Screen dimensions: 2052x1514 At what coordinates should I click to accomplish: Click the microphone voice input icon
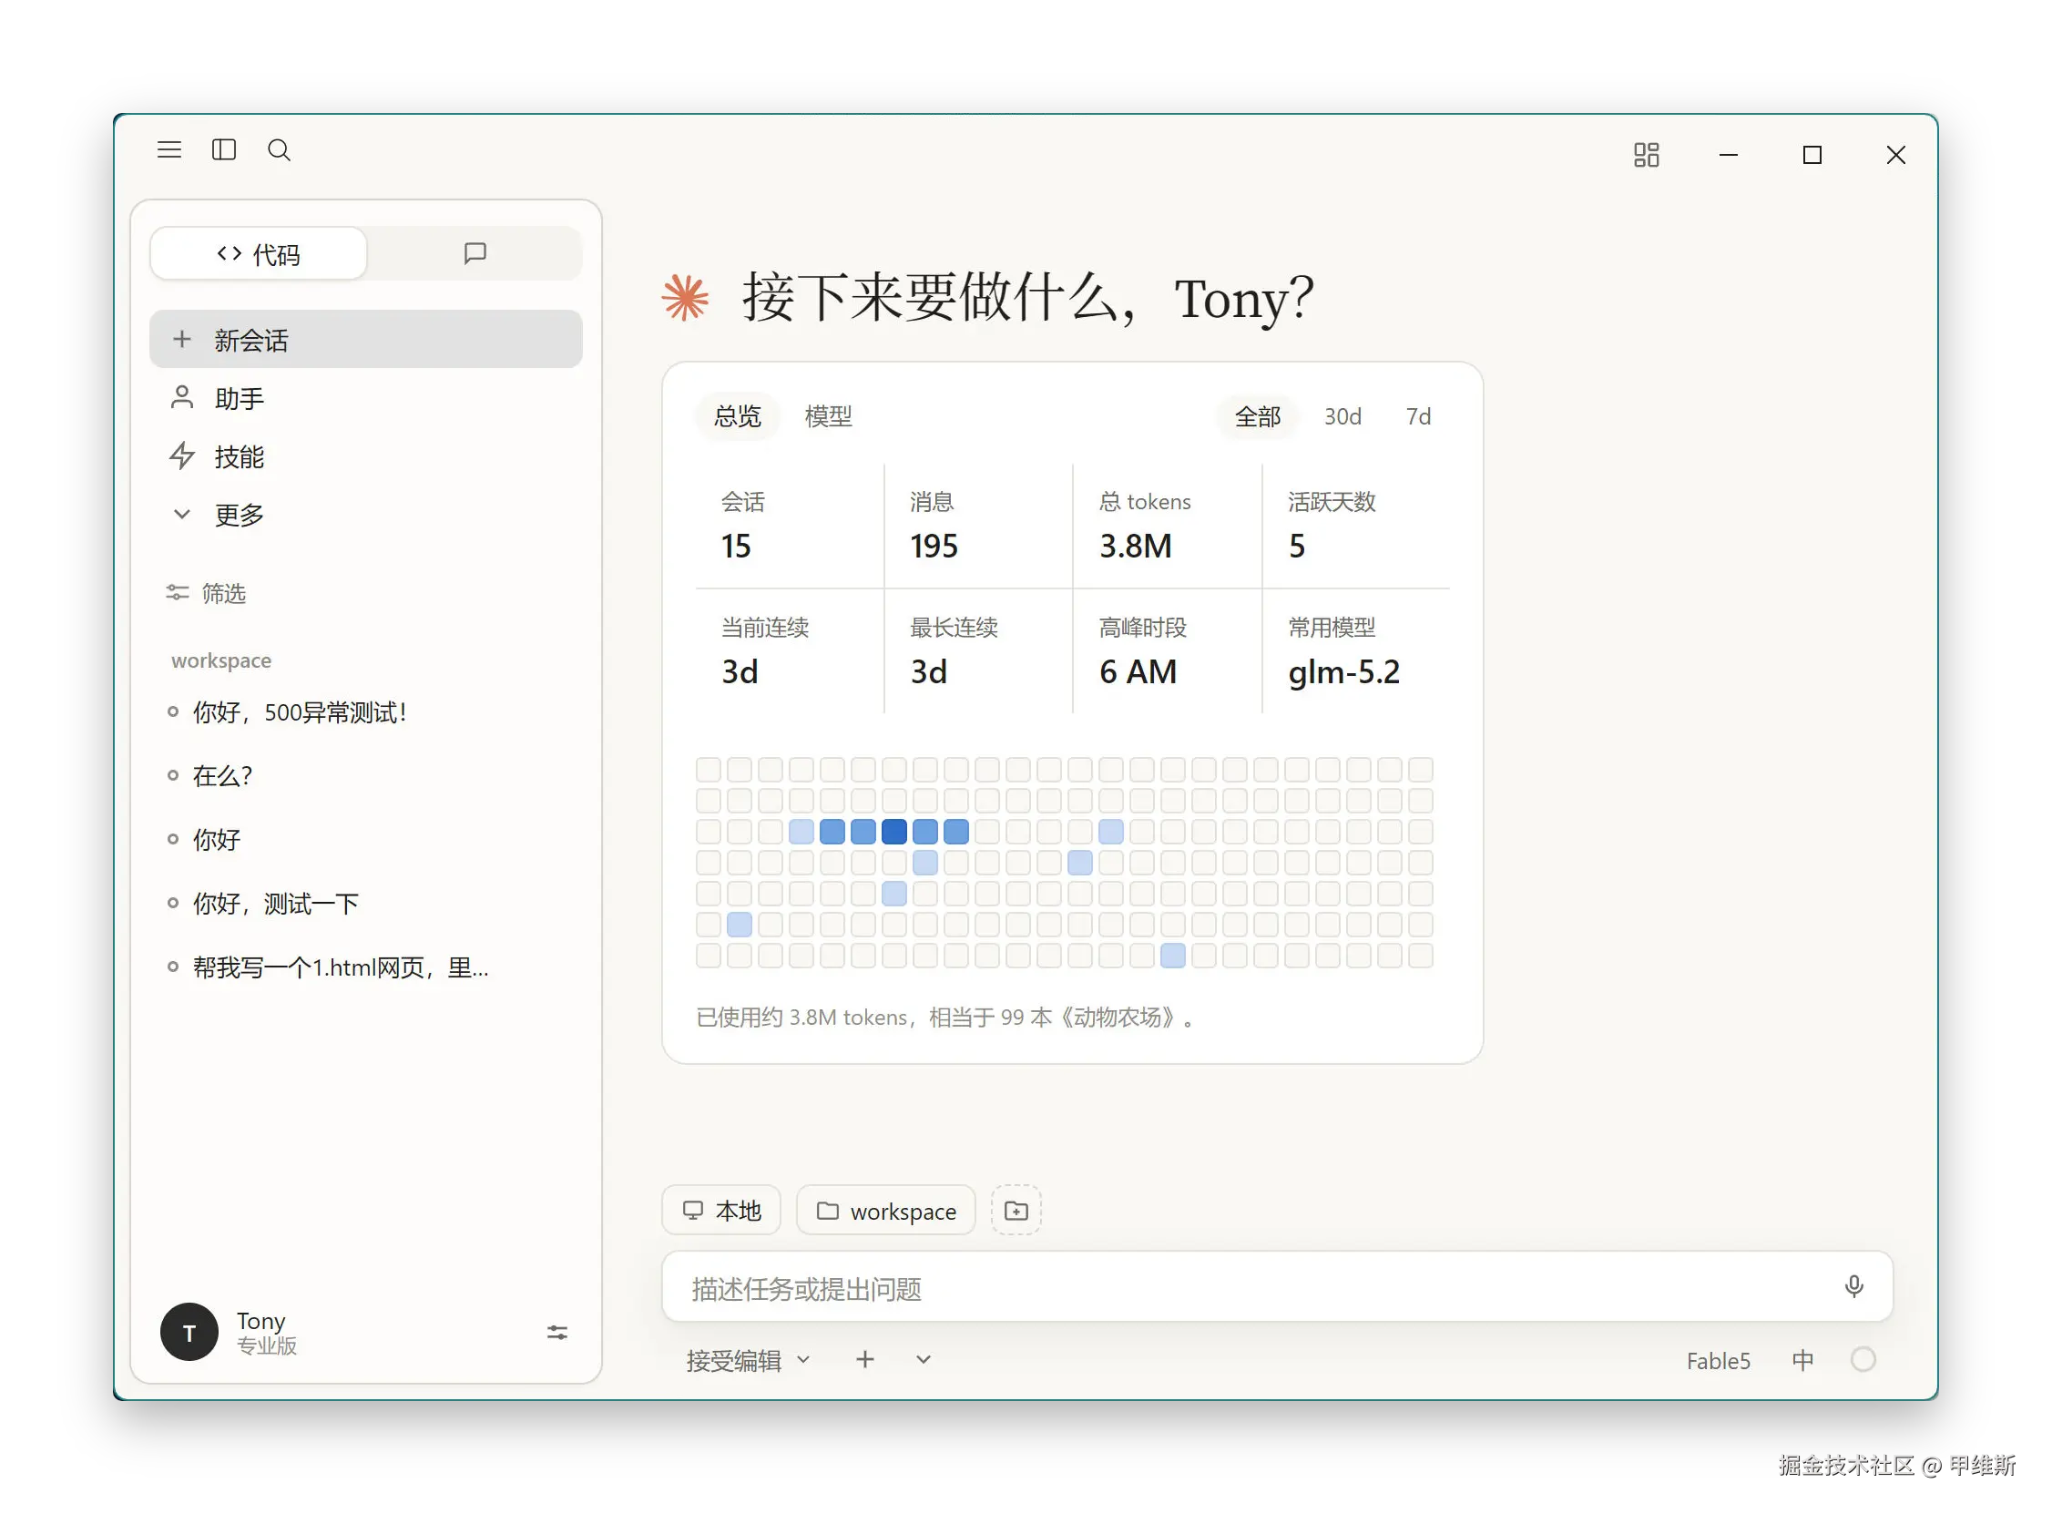[x=1854, y=1288]
